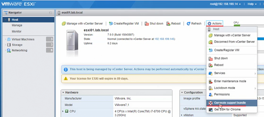The height and width of the screenshot is (117, 264).
Task: Choose Get SSH for Chrome
Action: [232, 109]
